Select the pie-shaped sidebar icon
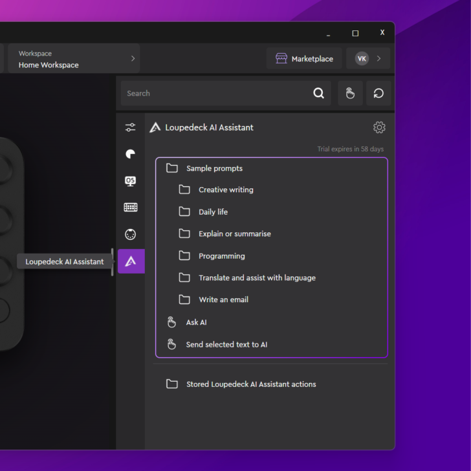This screenshot has height=471, width=471. click(131, 154)
